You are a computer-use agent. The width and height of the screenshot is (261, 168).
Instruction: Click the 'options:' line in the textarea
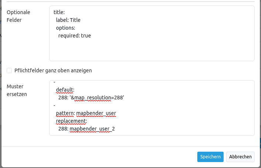[x=66, y=28]
